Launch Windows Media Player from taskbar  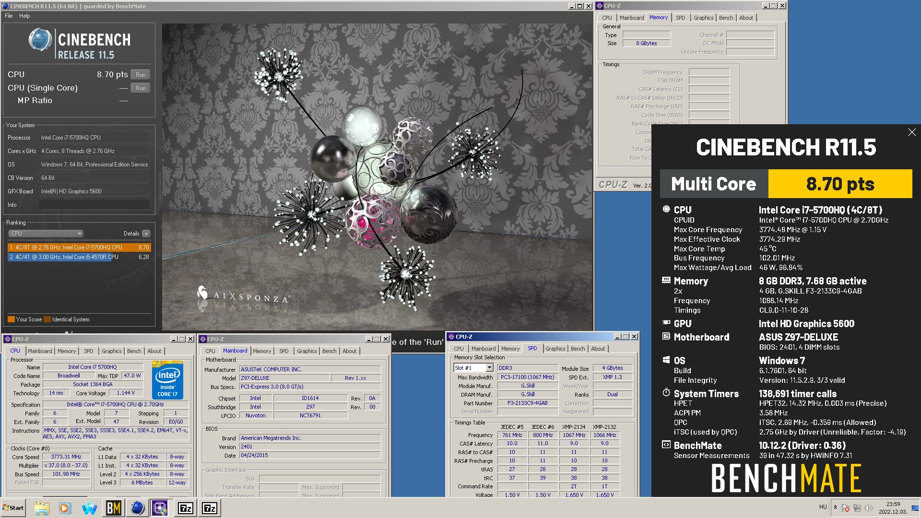(x=65, y=508)
